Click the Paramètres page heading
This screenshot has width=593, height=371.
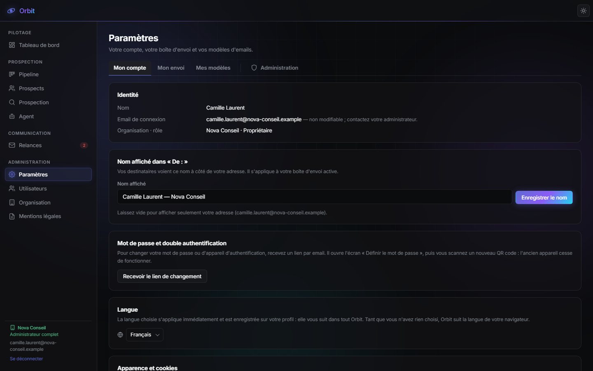[133, 38]
